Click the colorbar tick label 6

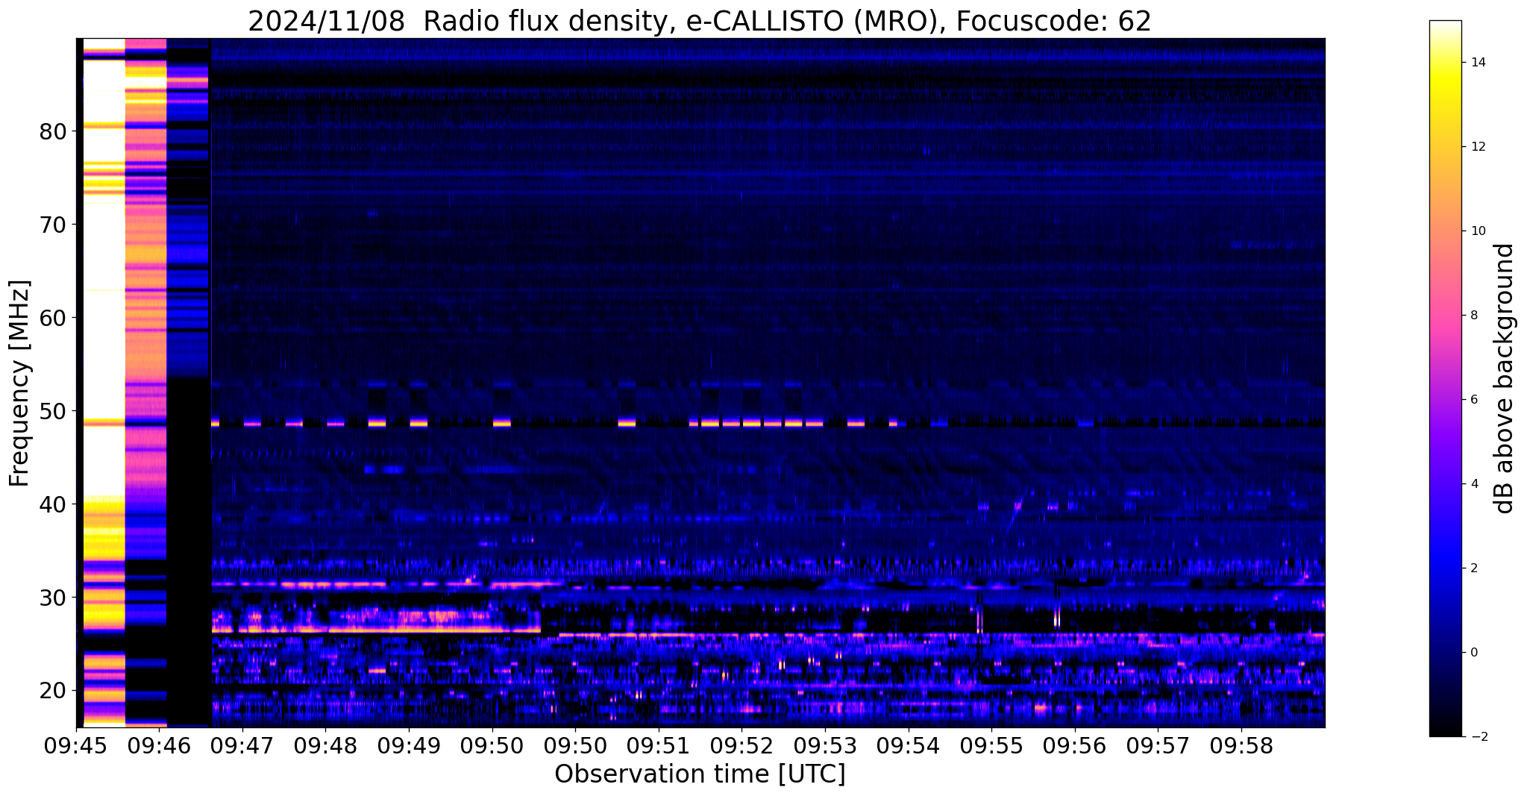click(x=1473, y=400)
